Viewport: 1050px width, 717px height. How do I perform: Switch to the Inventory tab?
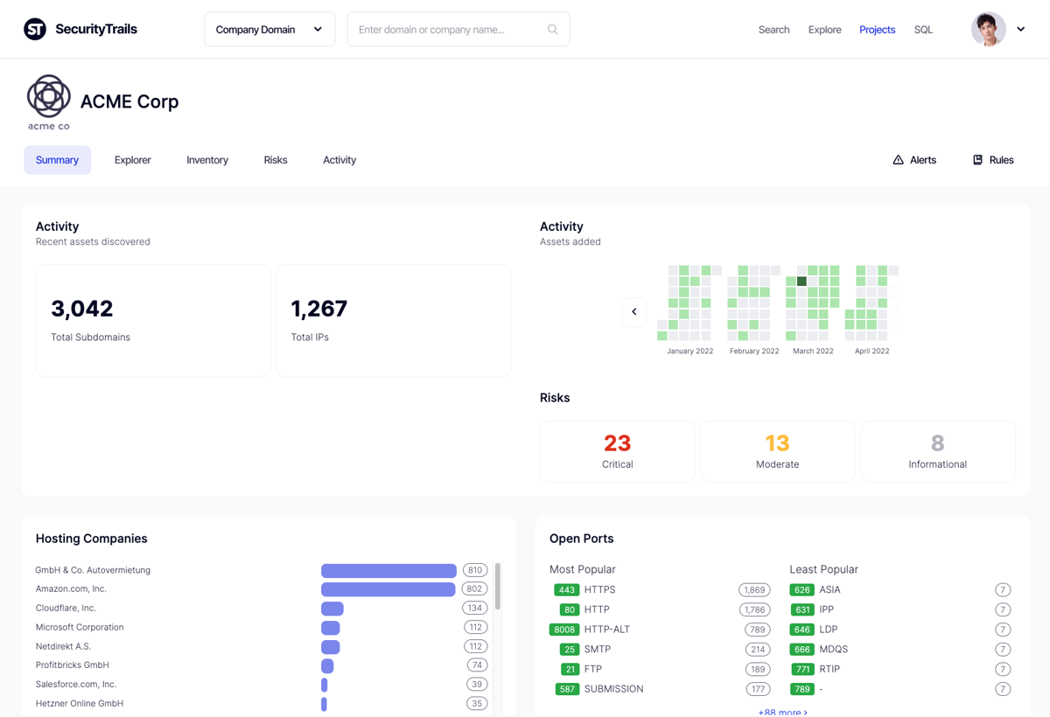tap(207, 160)
